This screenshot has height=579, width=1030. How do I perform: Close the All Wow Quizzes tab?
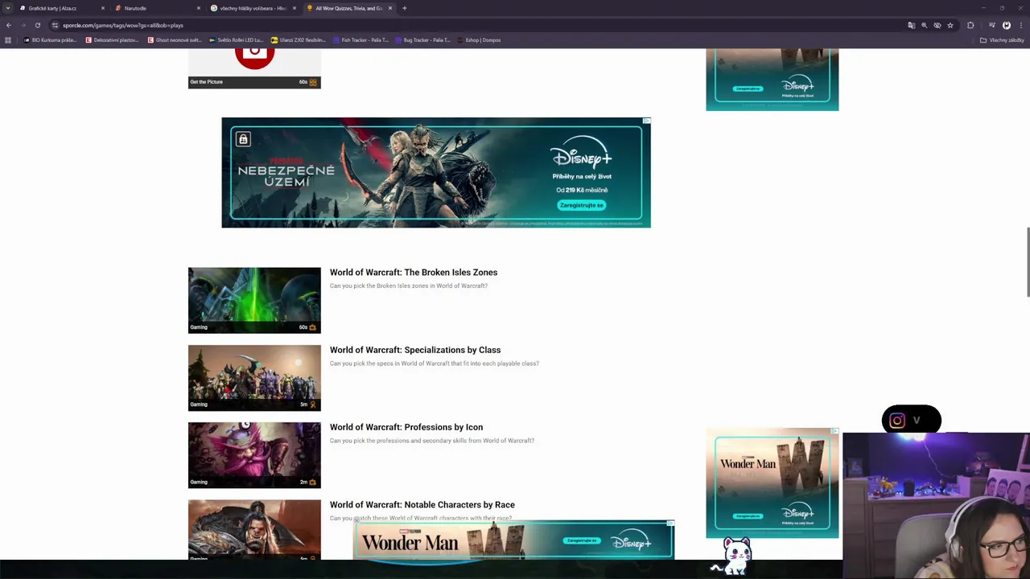tap(390, 8)
